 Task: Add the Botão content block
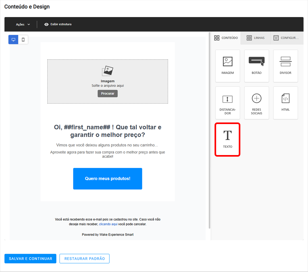pyautogui.click(x=257, y=66)
